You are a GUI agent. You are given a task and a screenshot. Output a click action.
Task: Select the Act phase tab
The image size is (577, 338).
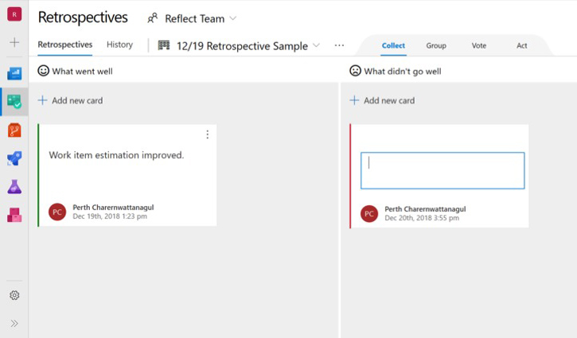(522, 45)
